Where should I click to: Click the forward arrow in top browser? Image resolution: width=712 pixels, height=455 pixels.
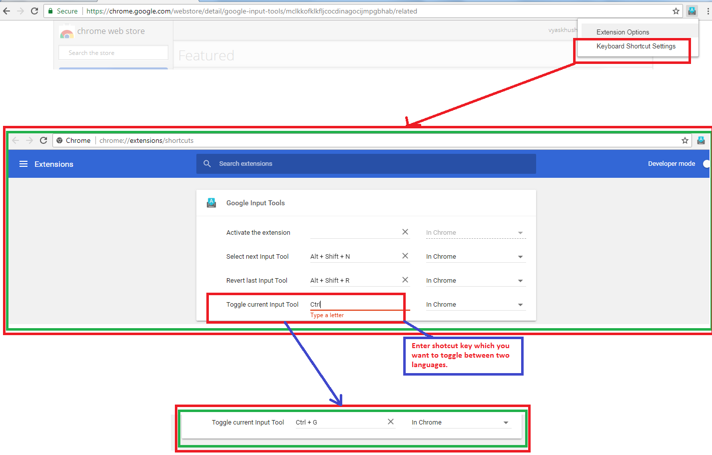tap(20, 11)
